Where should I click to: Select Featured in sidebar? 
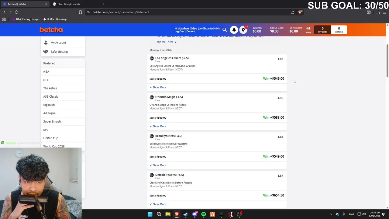[63, 63]
